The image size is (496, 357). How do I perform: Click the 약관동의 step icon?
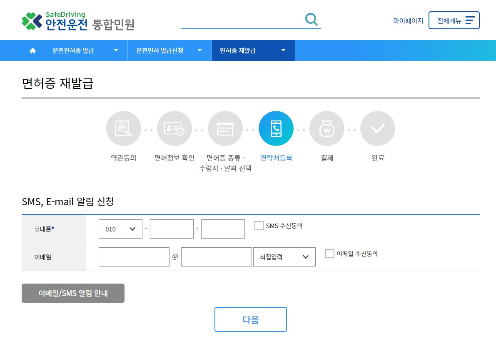click(x=124, y=128)
